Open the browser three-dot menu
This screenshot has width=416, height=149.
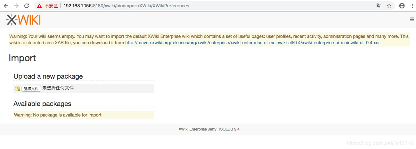tap(412, 6)
